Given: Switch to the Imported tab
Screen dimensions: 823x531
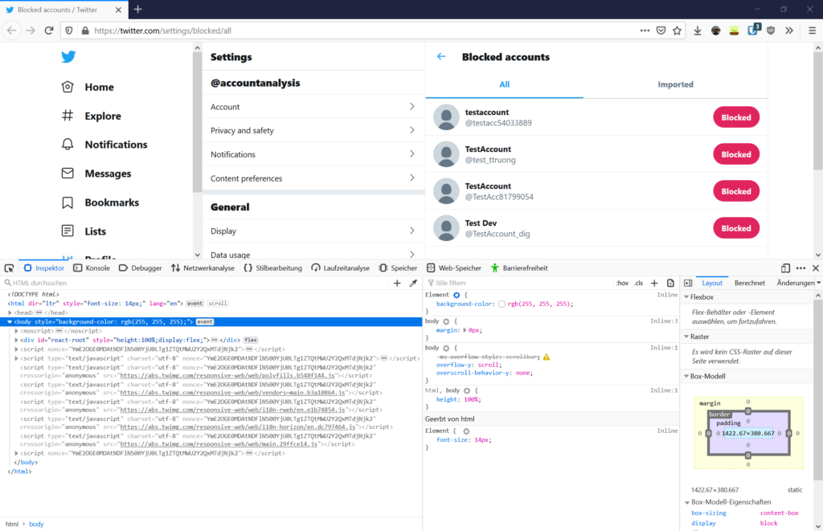Looking at the screenshot, I should click(x=675, y=84).
